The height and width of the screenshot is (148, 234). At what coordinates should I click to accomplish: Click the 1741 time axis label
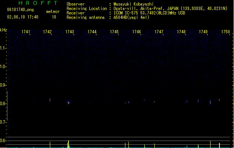click(26, 32)
